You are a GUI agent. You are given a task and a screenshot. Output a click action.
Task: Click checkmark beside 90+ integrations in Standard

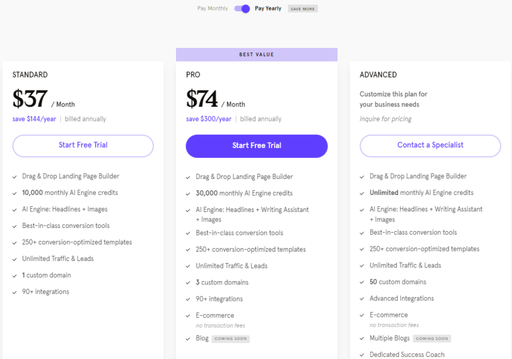(14, 291)
